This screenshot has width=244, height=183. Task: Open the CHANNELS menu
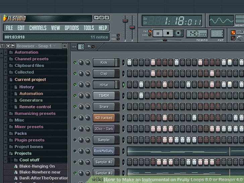coord(38,28)
